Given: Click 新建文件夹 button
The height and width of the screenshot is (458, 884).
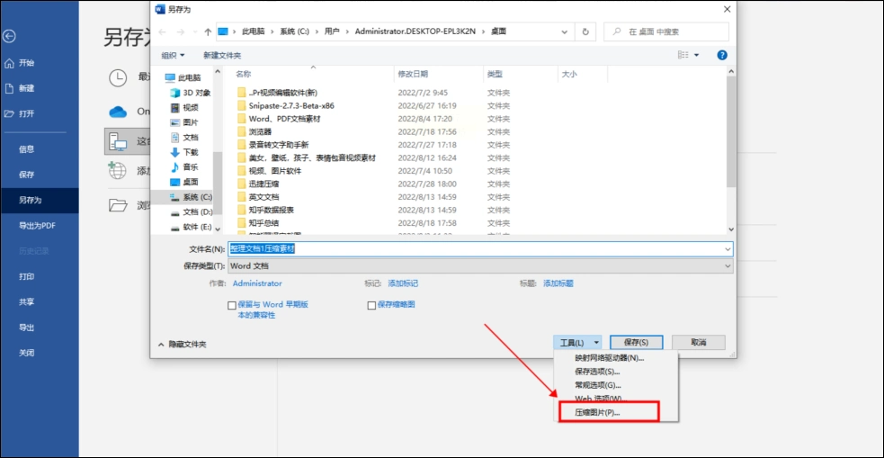Looking at the screenshot, I should [222, 55].
